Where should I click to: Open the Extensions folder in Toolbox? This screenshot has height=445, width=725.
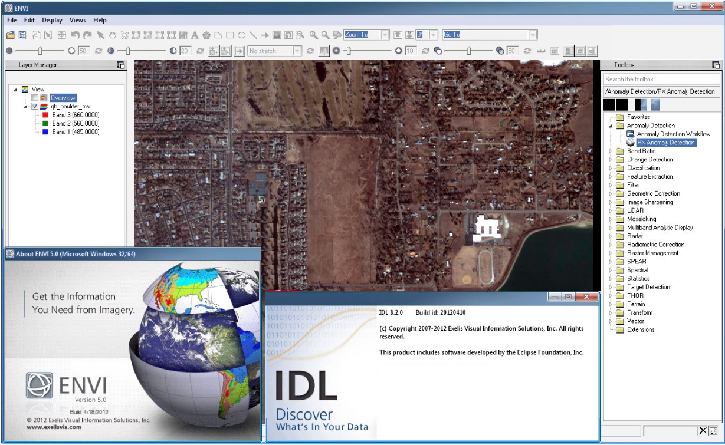coord(641,329)
